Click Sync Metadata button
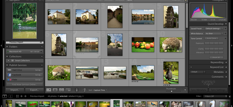This screenshot has height=107, width=233. pos(199,90)
